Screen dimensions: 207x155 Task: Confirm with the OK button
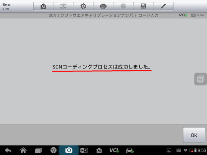click(x=194, y=135)
